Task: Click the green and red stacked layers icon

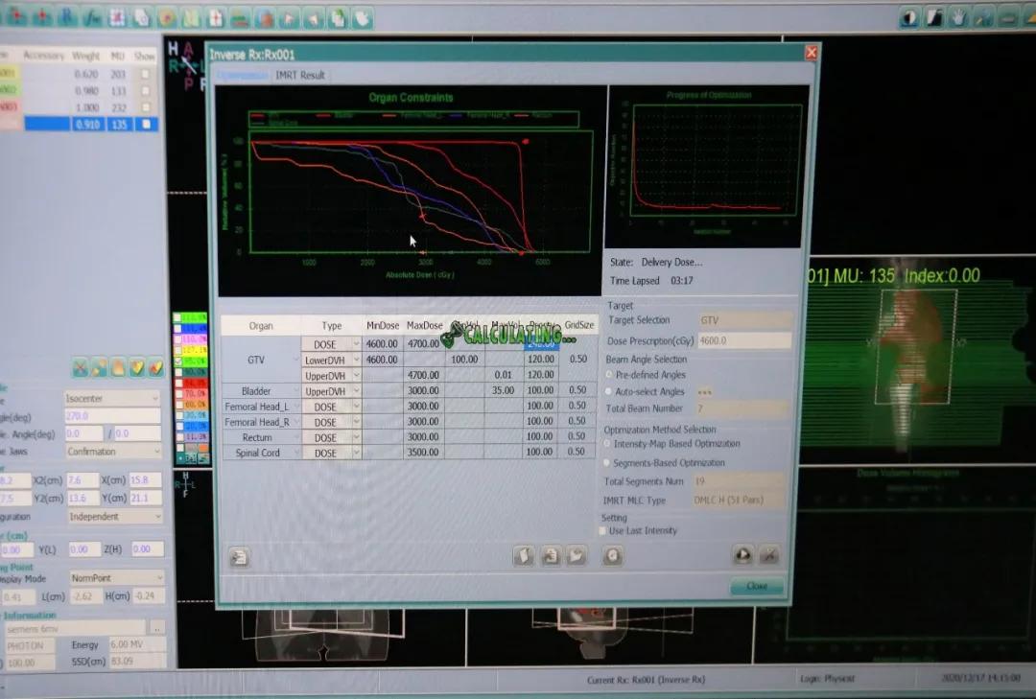Action: click(241, 18)
